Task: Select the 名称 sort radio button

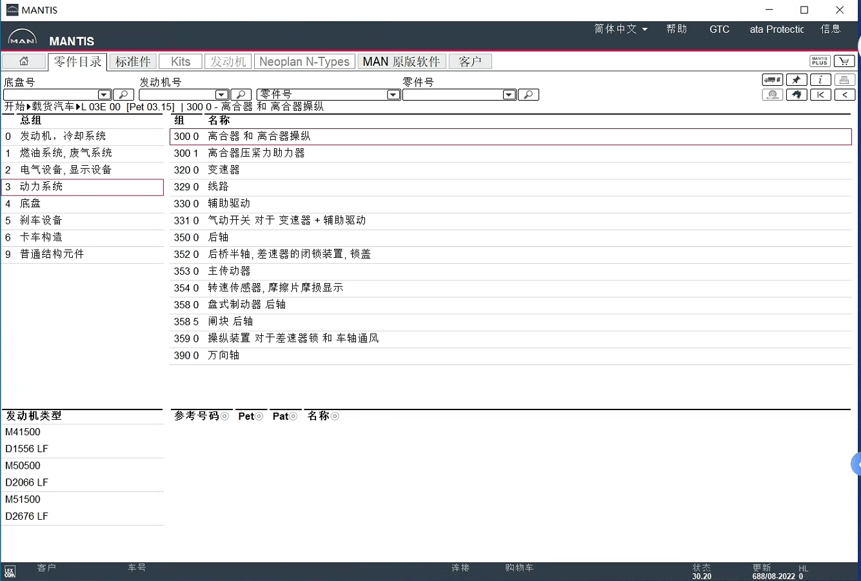Action: pos(335,417)
